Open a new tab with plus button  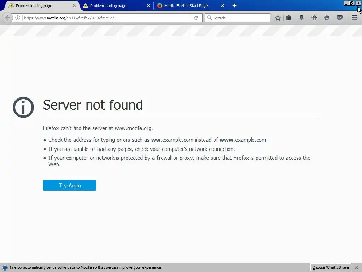[234, 6]
